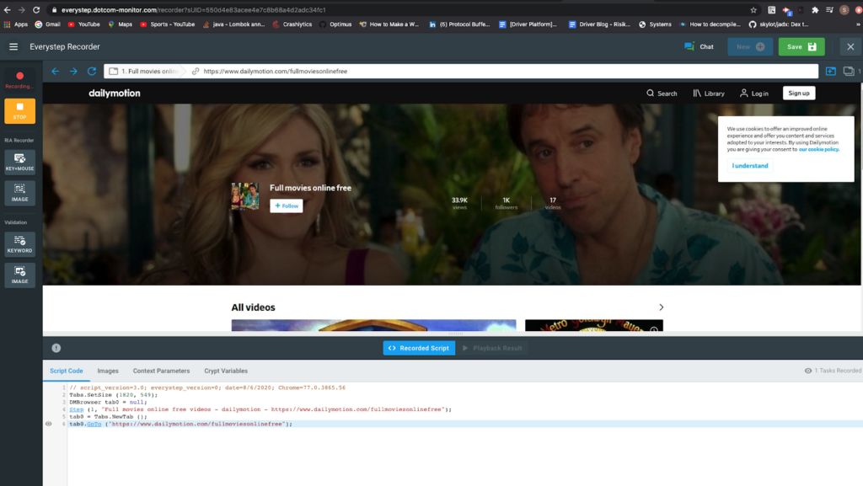The image size is (863, 486).
Task: Click the Tasks Recorded eye icon
Action: click(x=808, y=371)
